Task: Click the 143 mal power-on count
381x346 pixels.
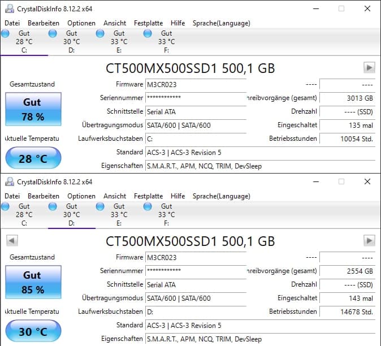Action: coord(347,299)
